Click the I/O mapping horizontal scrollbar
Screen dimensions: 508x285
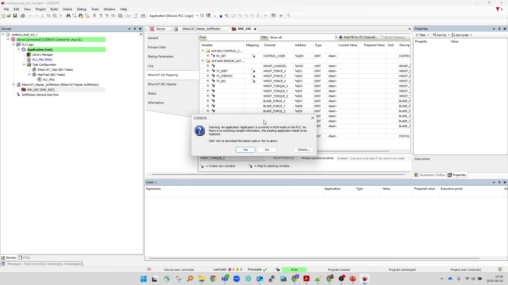(x=352, y=151)
